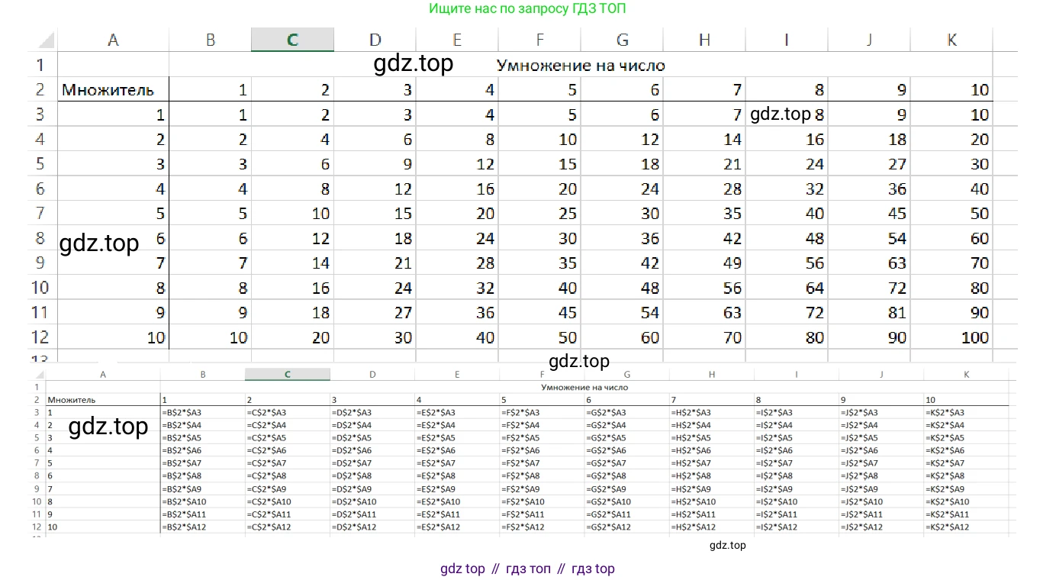
Task: Select the cell showing 49
Action: click(x=704, y=263)
